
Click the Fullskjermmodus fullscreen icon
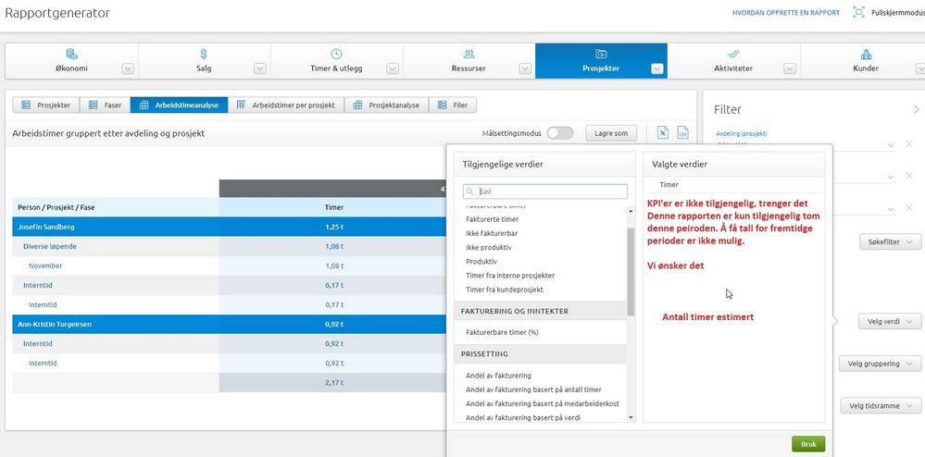point(859,12)
